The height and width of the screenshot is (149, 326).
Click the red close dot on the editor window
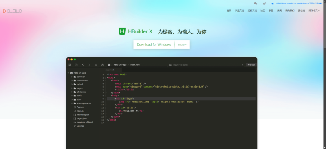(x=68, y=59)
